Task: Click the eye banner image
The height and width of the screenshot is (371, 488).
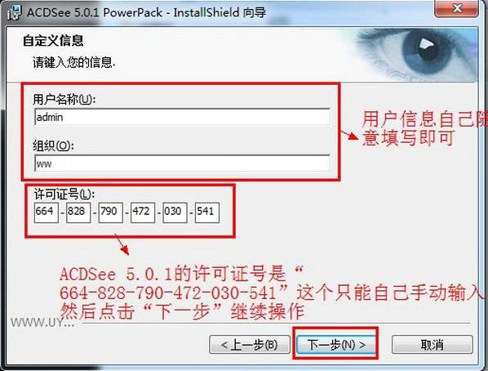Action: click(x=415, y=55)
